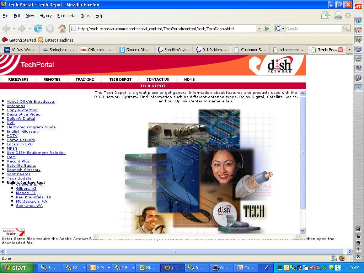Click TRAINING in the site navigation
364x273 pixels.
pyautogui.click(x=85, y=79)
